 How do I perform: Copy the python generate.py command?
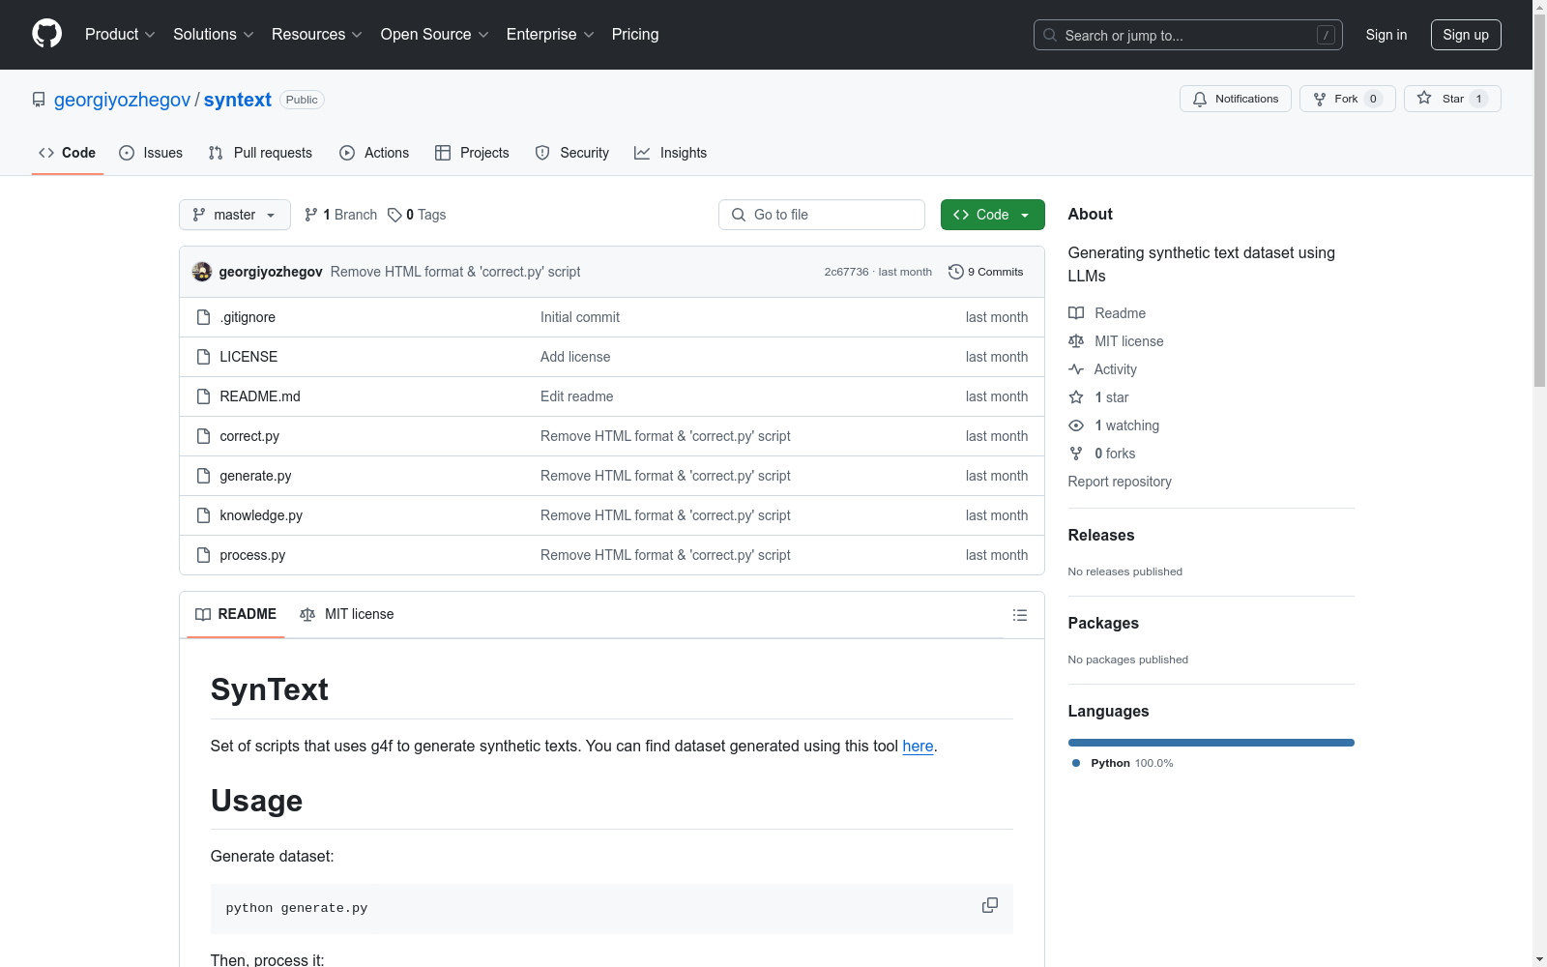[x=990, y=905]
